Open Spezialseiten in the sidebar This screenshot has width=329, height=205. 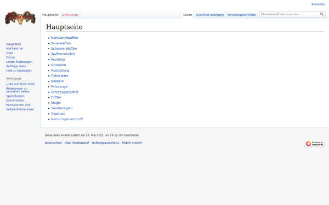click(x=15, y=96)
